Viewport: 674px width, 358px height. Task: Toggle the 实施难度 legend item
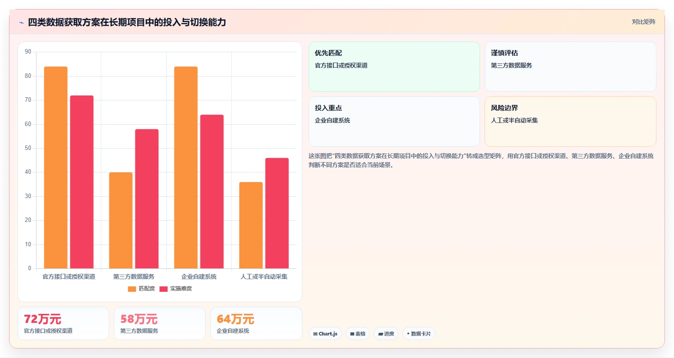pos(175,289)
